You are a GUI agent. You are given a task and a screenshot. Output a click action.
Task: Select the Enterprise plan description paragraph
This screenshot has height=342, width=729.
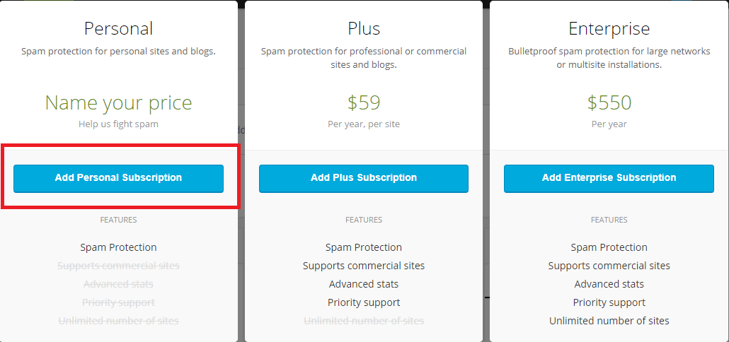[609, 57]
